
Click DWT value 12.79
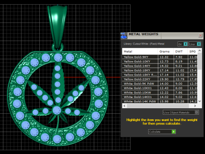pyautogui.click(x=180, y=79)
